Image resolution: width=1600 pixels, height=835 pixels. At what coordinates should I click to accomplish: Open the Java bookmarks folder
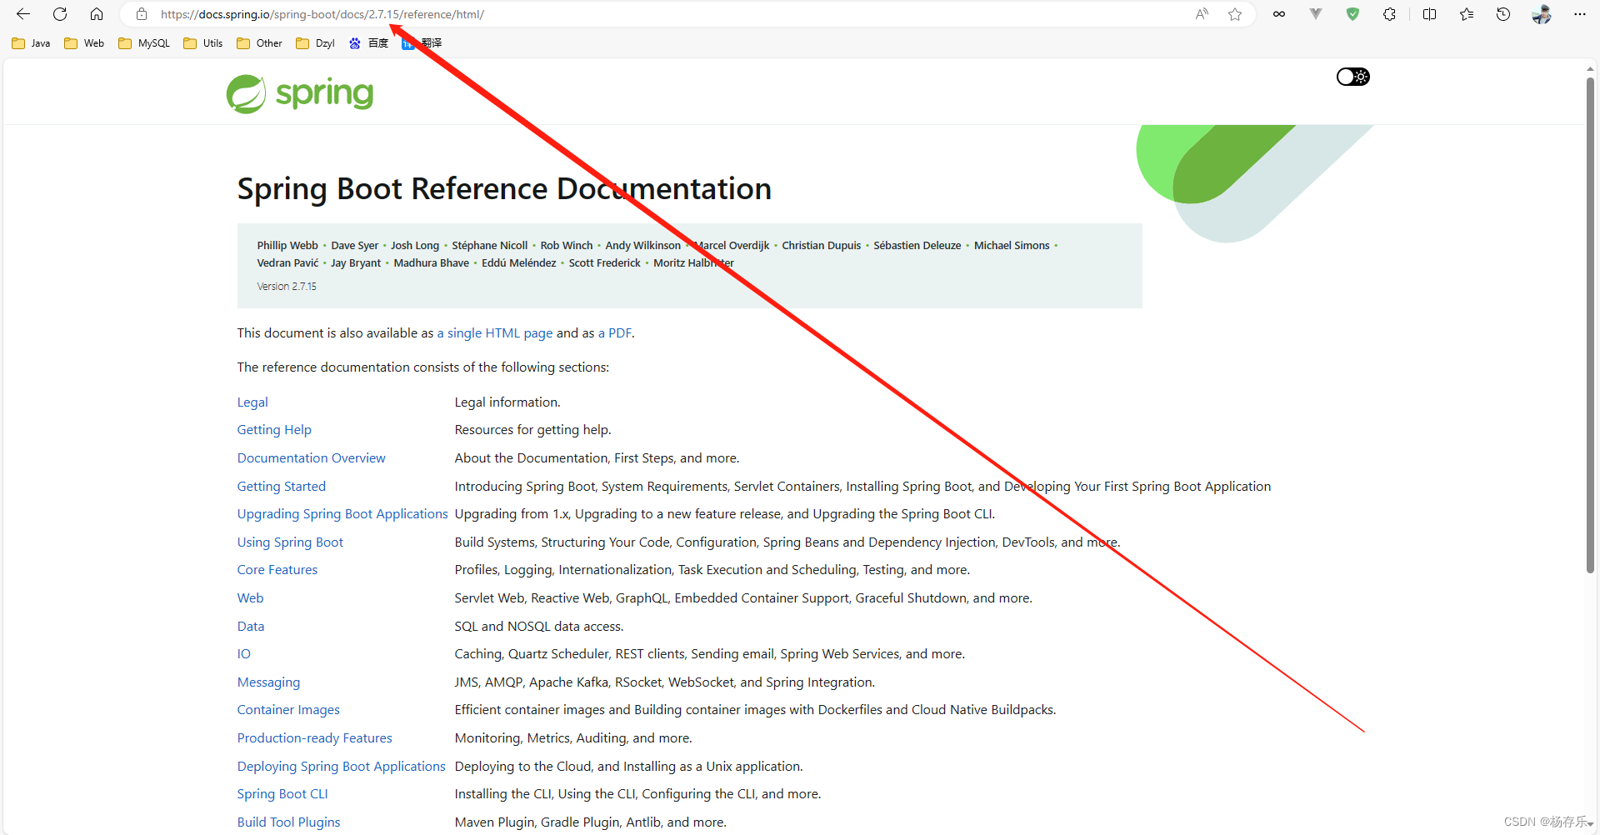coord(32,43)
